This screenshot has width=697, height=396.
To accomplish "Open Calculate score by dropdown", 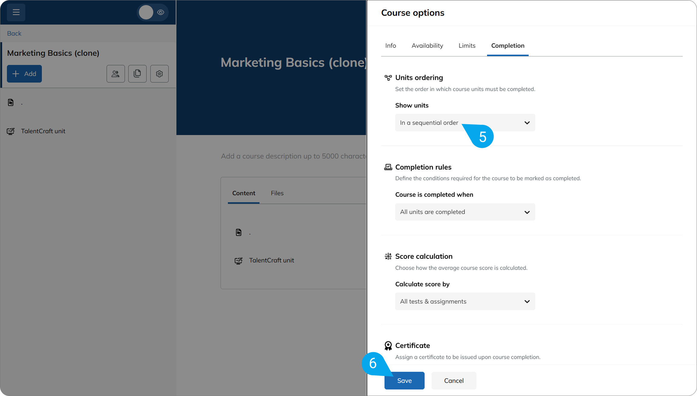I will tap(465, 301).
